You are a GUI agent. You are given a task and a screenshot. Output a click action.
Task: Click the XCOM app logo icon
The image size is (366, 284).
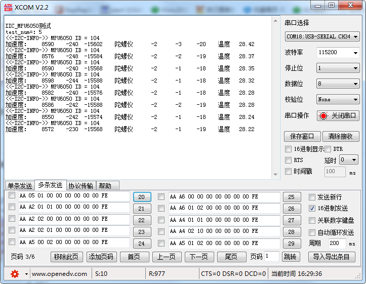[x=8, y=7]
